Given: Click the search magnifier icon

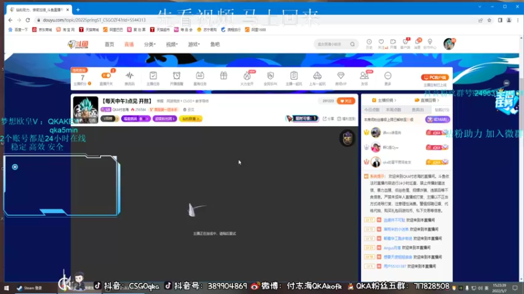Looking at the screenshot, I should point(352,44).
